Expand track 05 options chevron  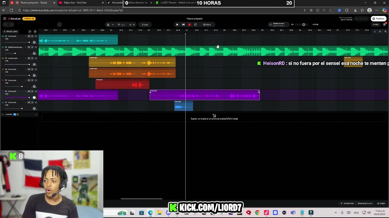[36, 80]
